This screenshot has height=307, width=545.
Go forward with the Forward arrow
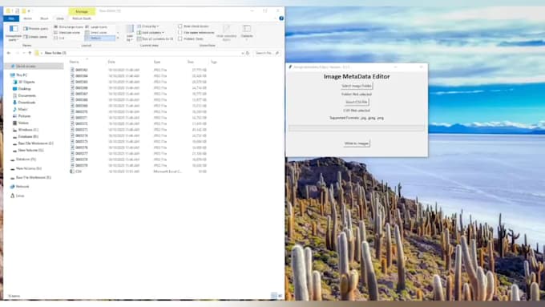click(17, 53)
